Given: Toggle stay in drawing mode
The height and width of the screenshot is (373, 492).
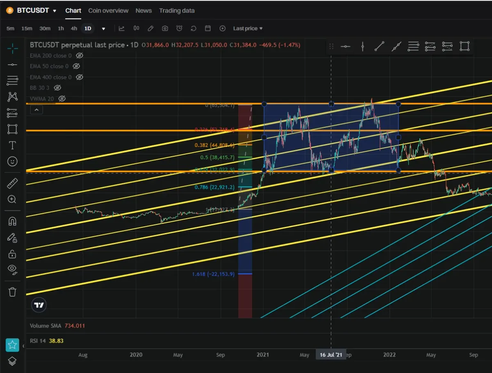Looking at the screenshot, I should click(12, 238).
